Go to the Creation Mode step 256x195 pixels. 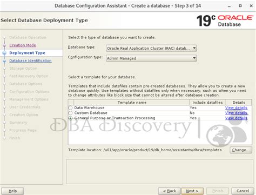click(x=23, y=45)
